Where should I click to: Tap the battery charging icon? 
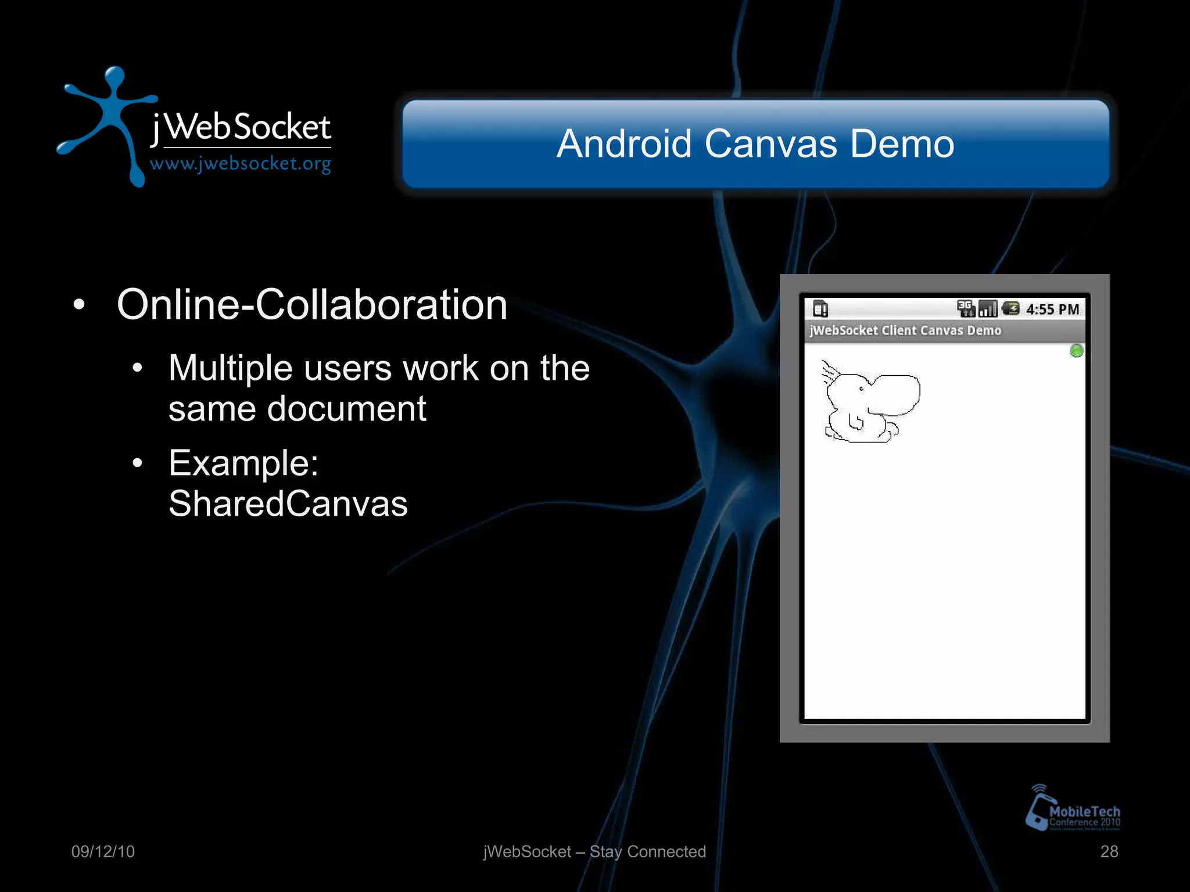pos(1011,308)
